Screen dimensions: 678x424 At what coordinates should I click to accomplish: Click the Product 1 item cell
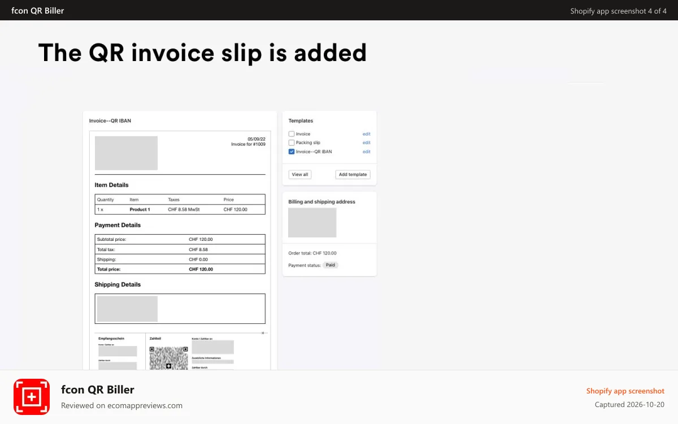pos(140,210)
